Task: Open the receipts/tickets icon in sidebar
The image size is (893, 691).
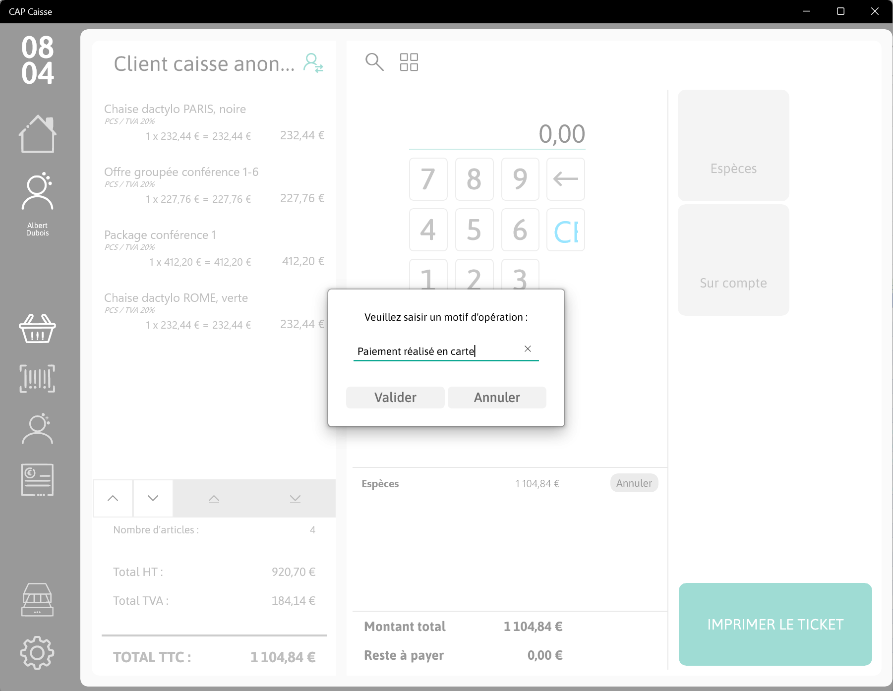Action: click(38, 480)
